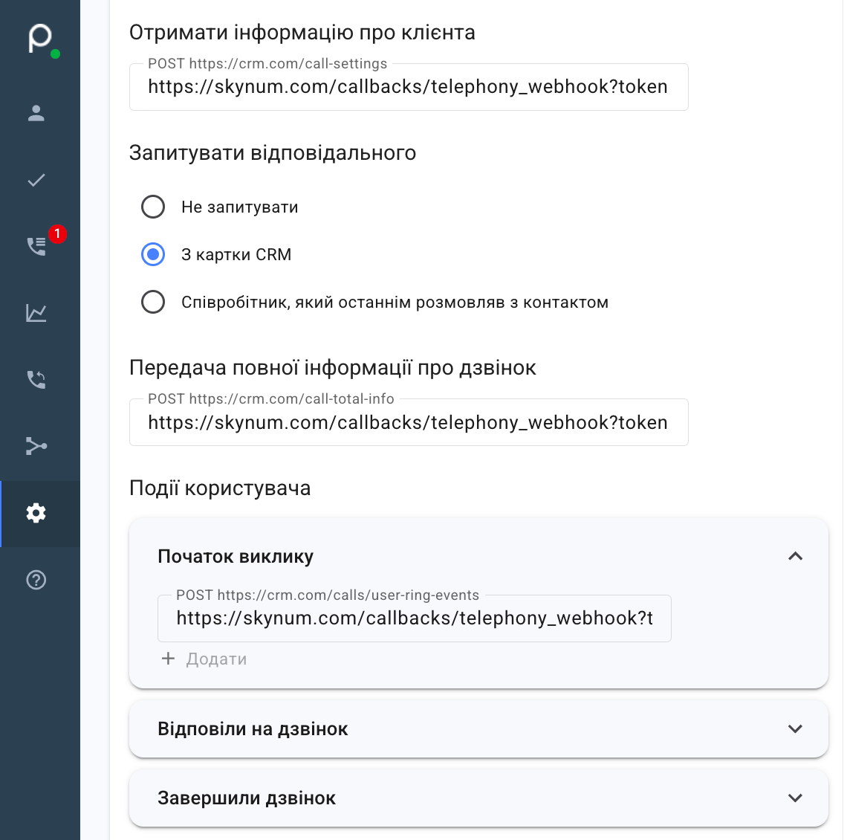Click the user-ring-events webhook URL field
The image size is (847, 840).
(415, 618)
